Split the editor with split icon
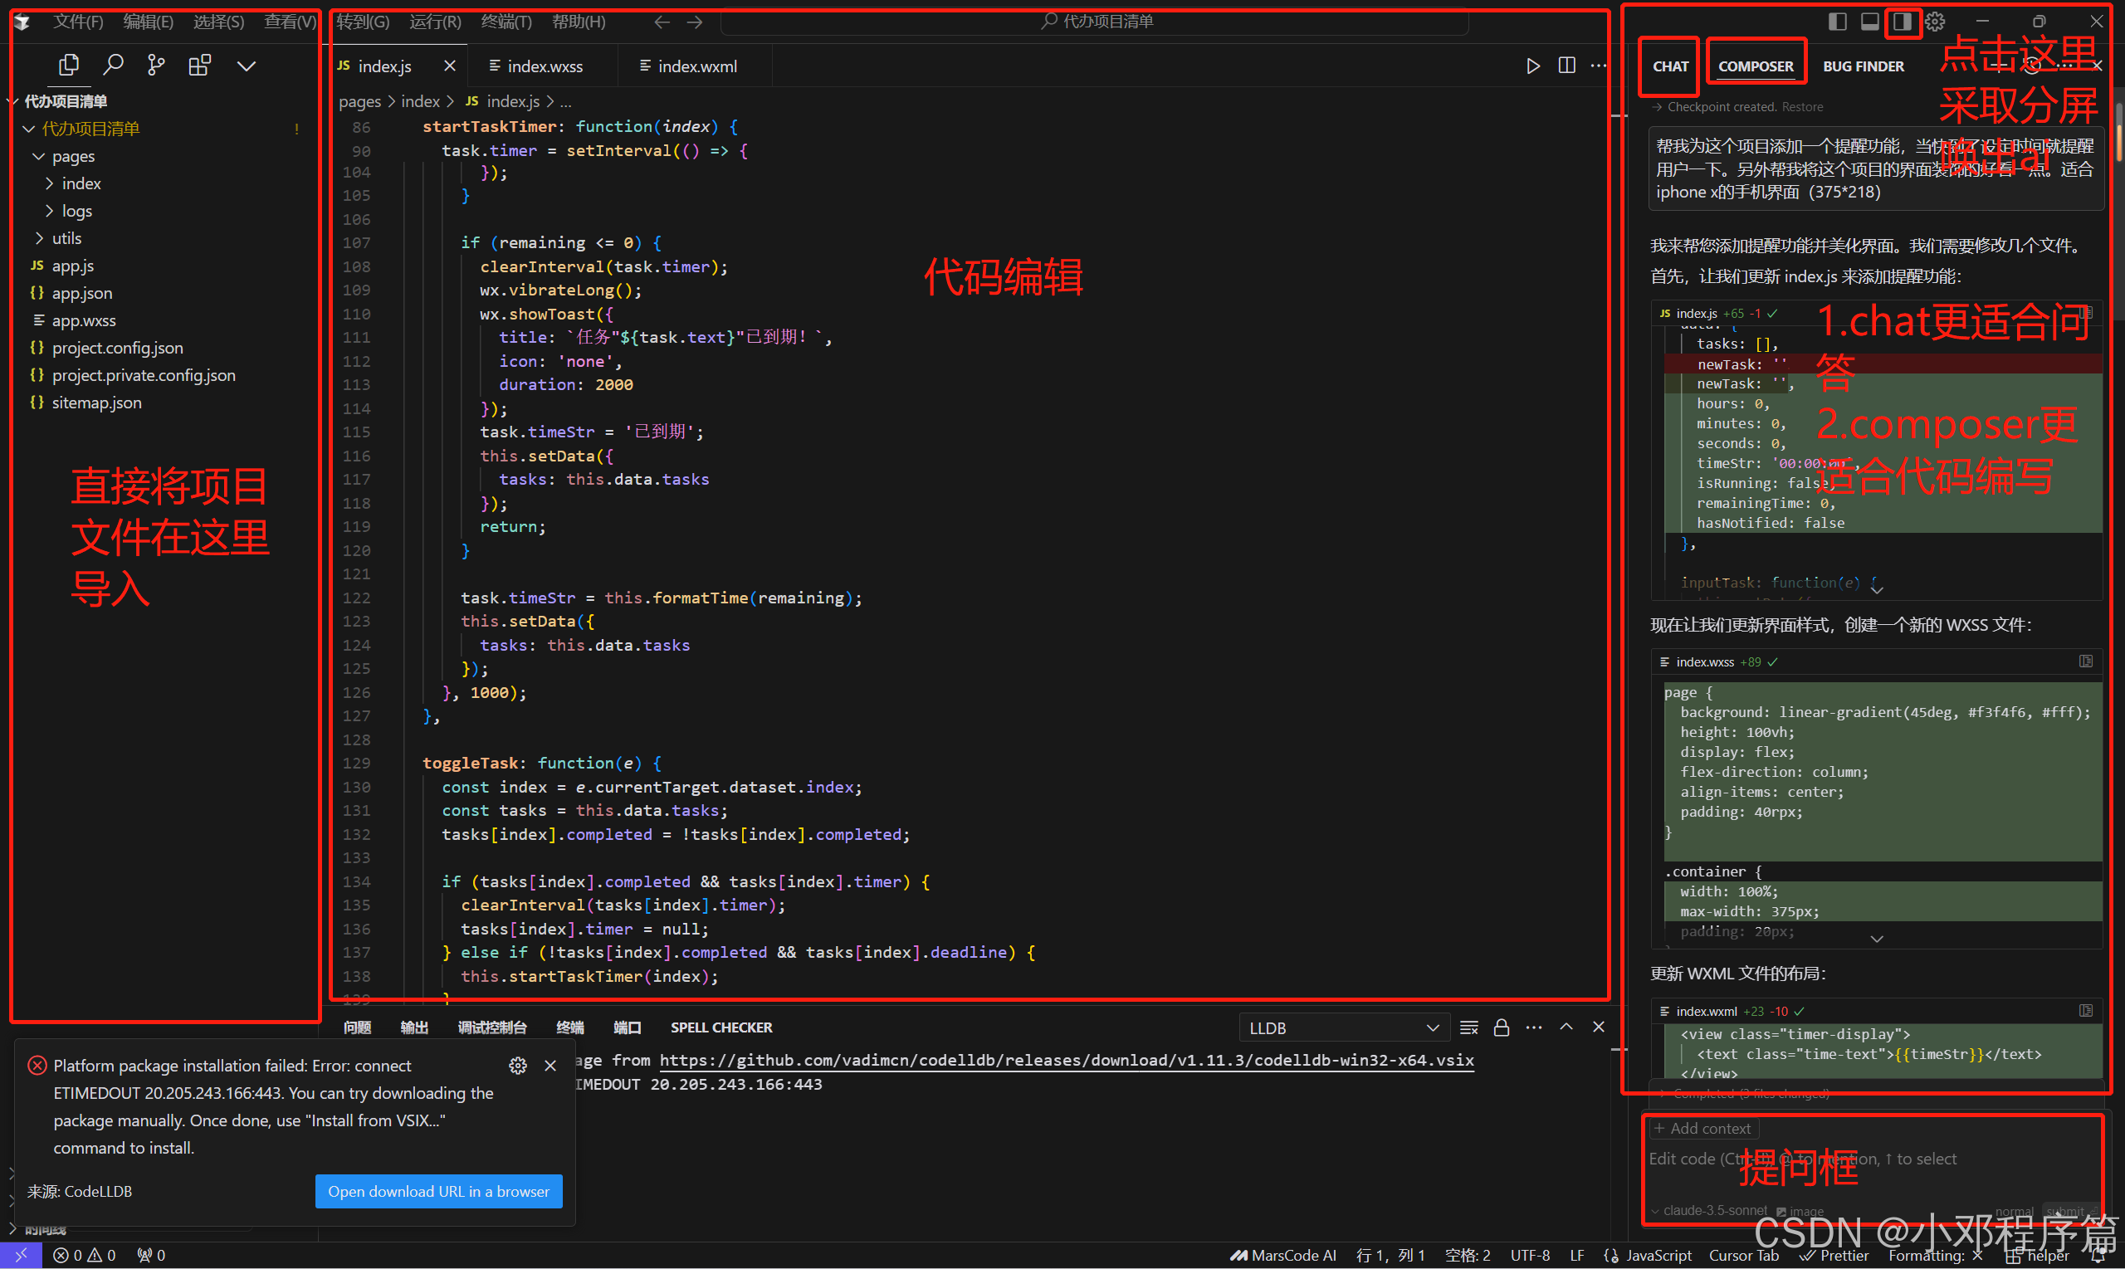The width and height of the screenshot is (2125, 1269). pyautogui.click(x=1566, y=66)
